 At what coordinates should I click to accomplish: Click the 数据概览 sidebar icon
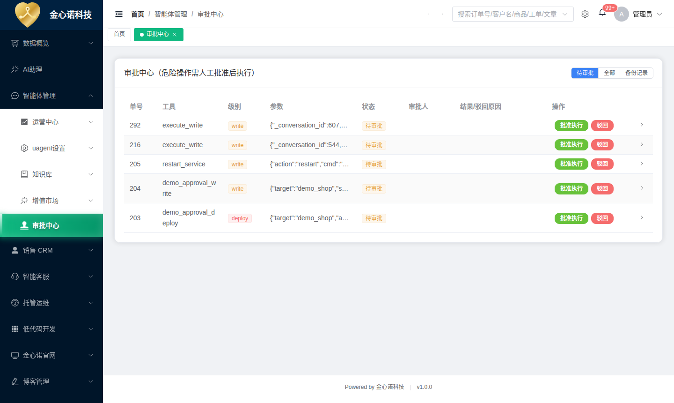click(x=15, y=43)
